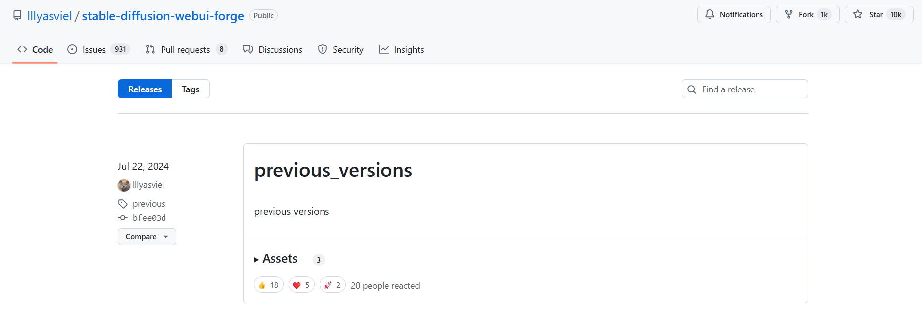Click the repository book icon
The image size is (922, 311).
click(x=17, y=15)
